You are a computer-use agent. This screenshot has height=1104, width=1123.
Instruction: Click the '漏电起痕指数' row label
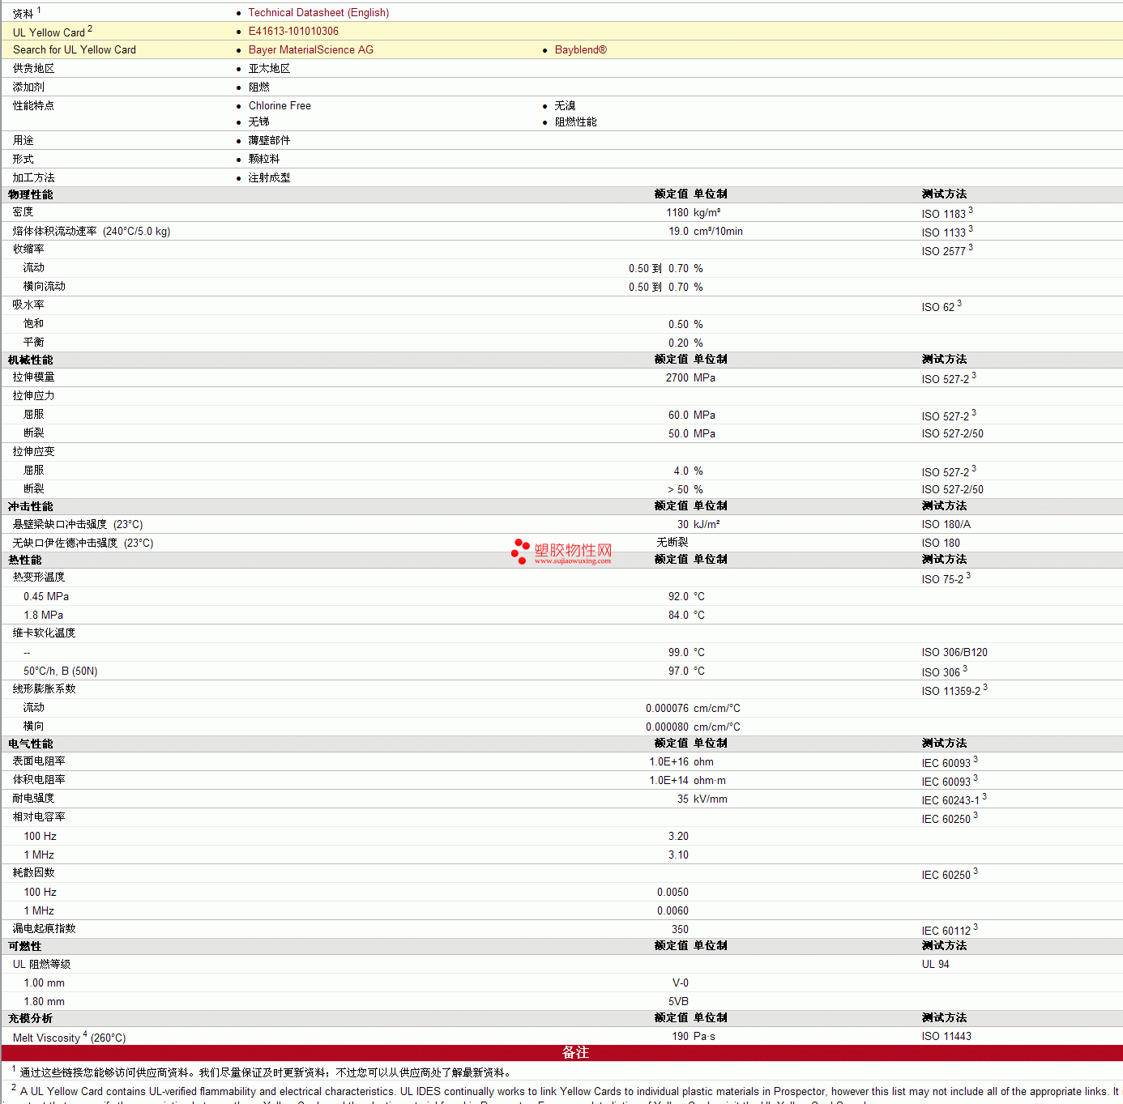point(44,929)
